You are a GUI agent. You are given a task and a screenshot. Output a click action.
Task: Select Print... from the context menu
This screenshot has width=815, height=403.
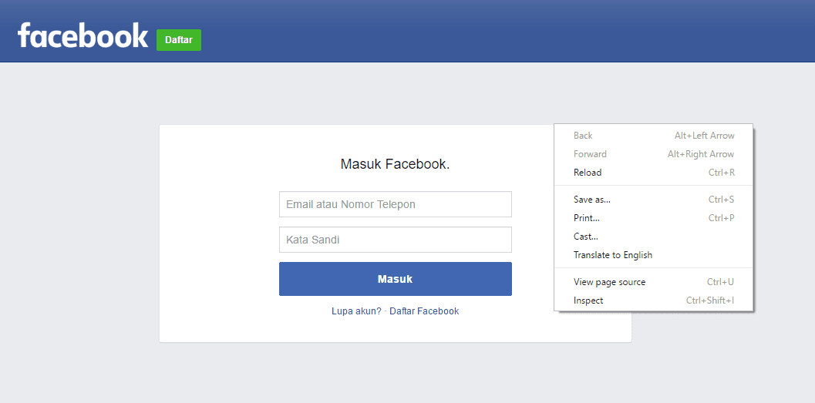[x=586, y=218]
